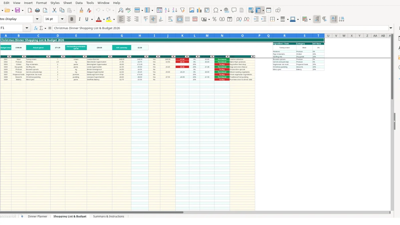Select the Clone Formatting paintbrush
400x225 pixels.
click(x=82, y=10)
